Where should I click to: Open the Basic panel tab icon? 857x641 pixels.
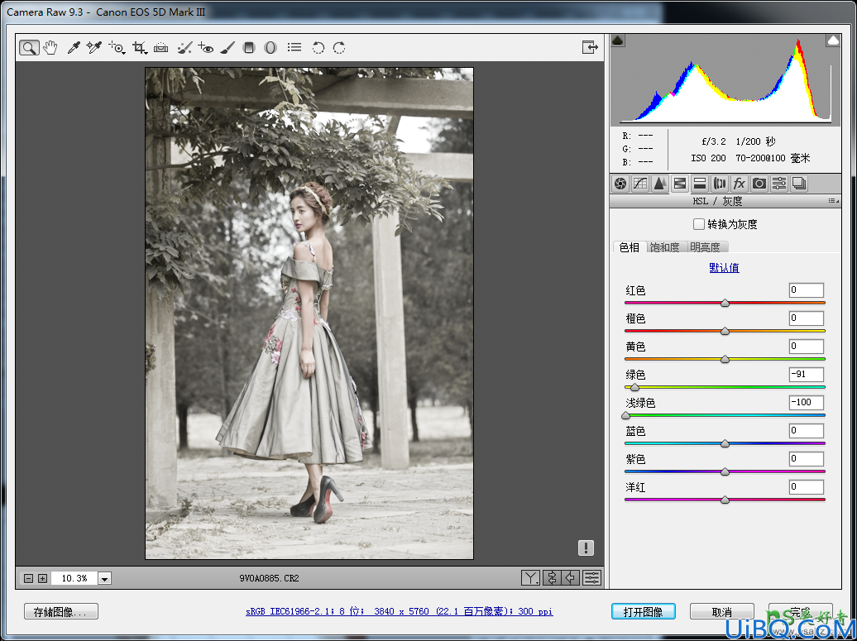tap(620, 184)
